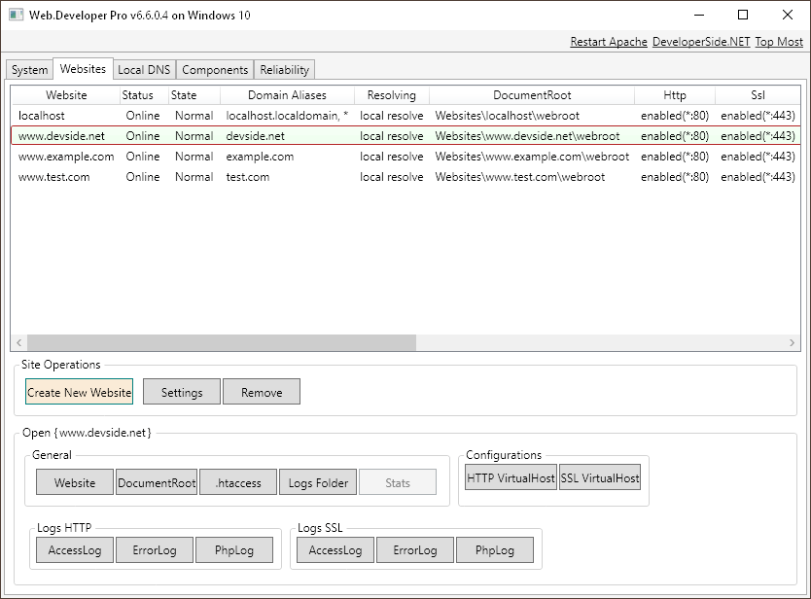Viewport: 811px width, 599px height.
Task: Open Settings for the selected site
Action: [x=182, y=392]
